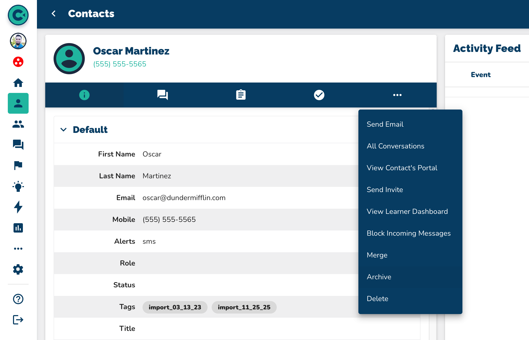Open the help question mark icon

point(18,299)
